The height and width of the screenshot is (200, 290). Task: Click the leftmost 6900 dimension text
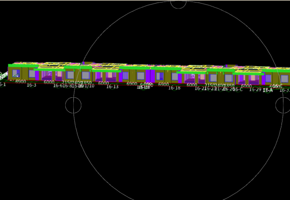(x=21, y=82)
